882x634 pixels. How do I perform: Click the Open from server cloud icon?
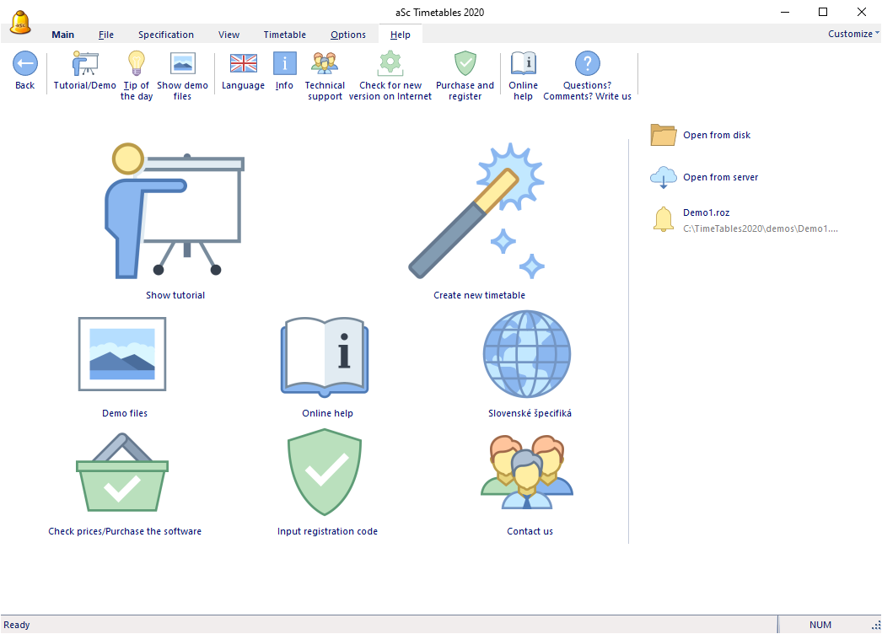pos(664,177)
